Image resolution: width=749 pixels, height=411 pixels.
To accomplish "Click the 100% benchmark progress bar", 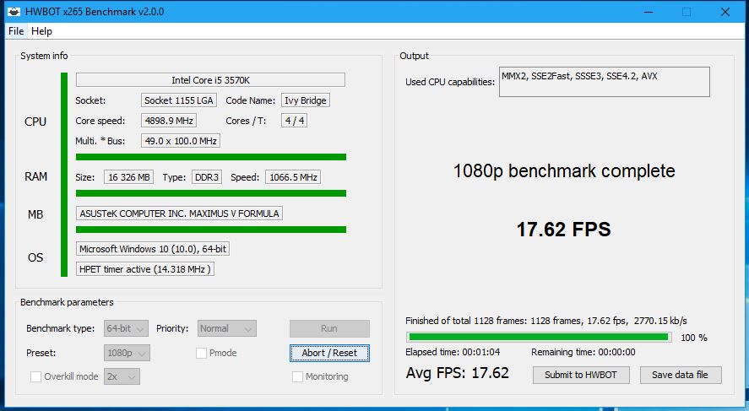I will pos(539,337).
